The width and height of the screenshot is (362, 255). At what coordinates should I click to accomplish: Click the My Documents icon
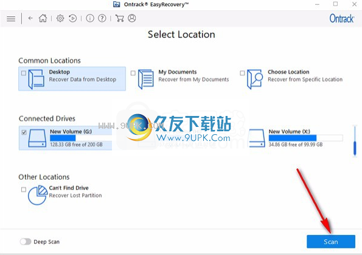point(145,80)
